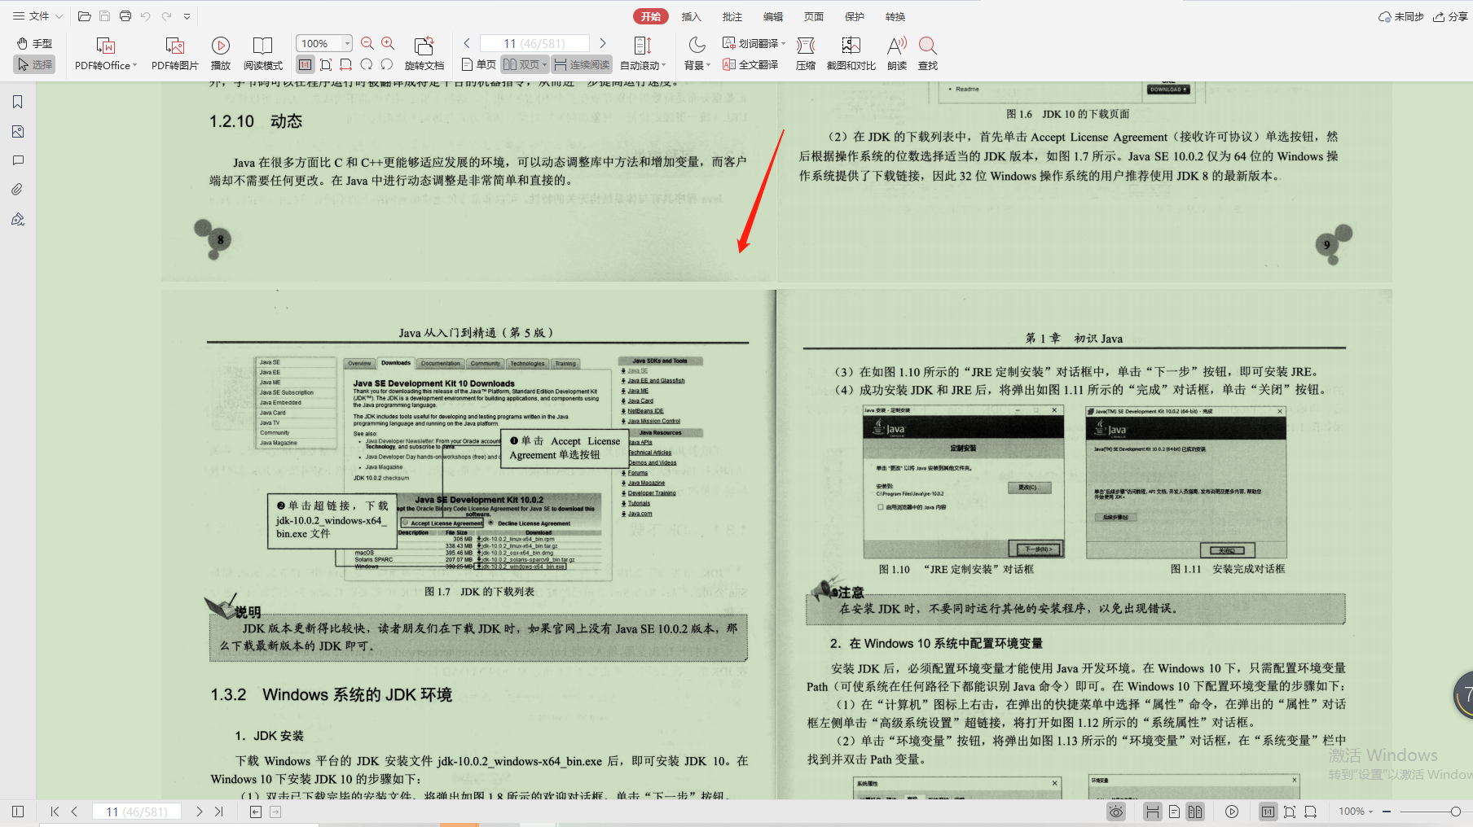This screenshot has height=827, width=1473.
Task: Click the zoom in magnifier icon
Action: tap(388, 43)
